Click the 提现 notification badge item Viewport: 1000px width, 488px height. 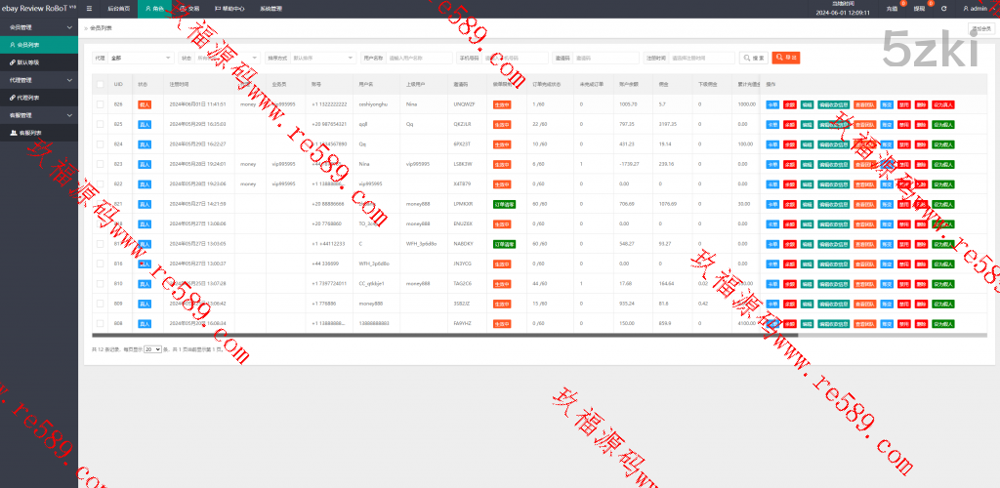(919, 8)
